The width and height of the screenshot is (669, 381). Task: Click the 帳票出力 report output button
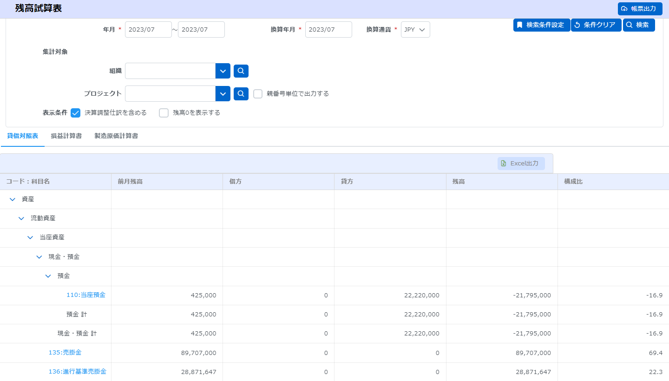click(640, 9)
